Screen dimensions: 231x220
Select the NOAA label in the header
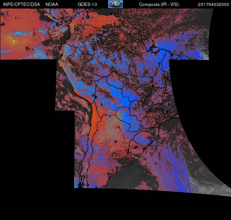pos(52,4)
